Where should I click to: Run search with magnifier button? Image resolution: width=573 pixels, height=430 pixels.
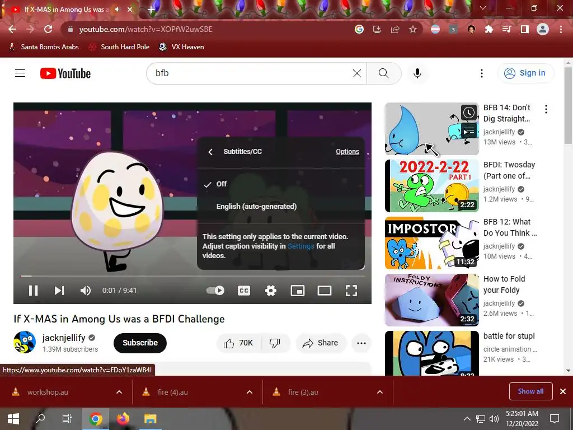(x=384, y=73)
